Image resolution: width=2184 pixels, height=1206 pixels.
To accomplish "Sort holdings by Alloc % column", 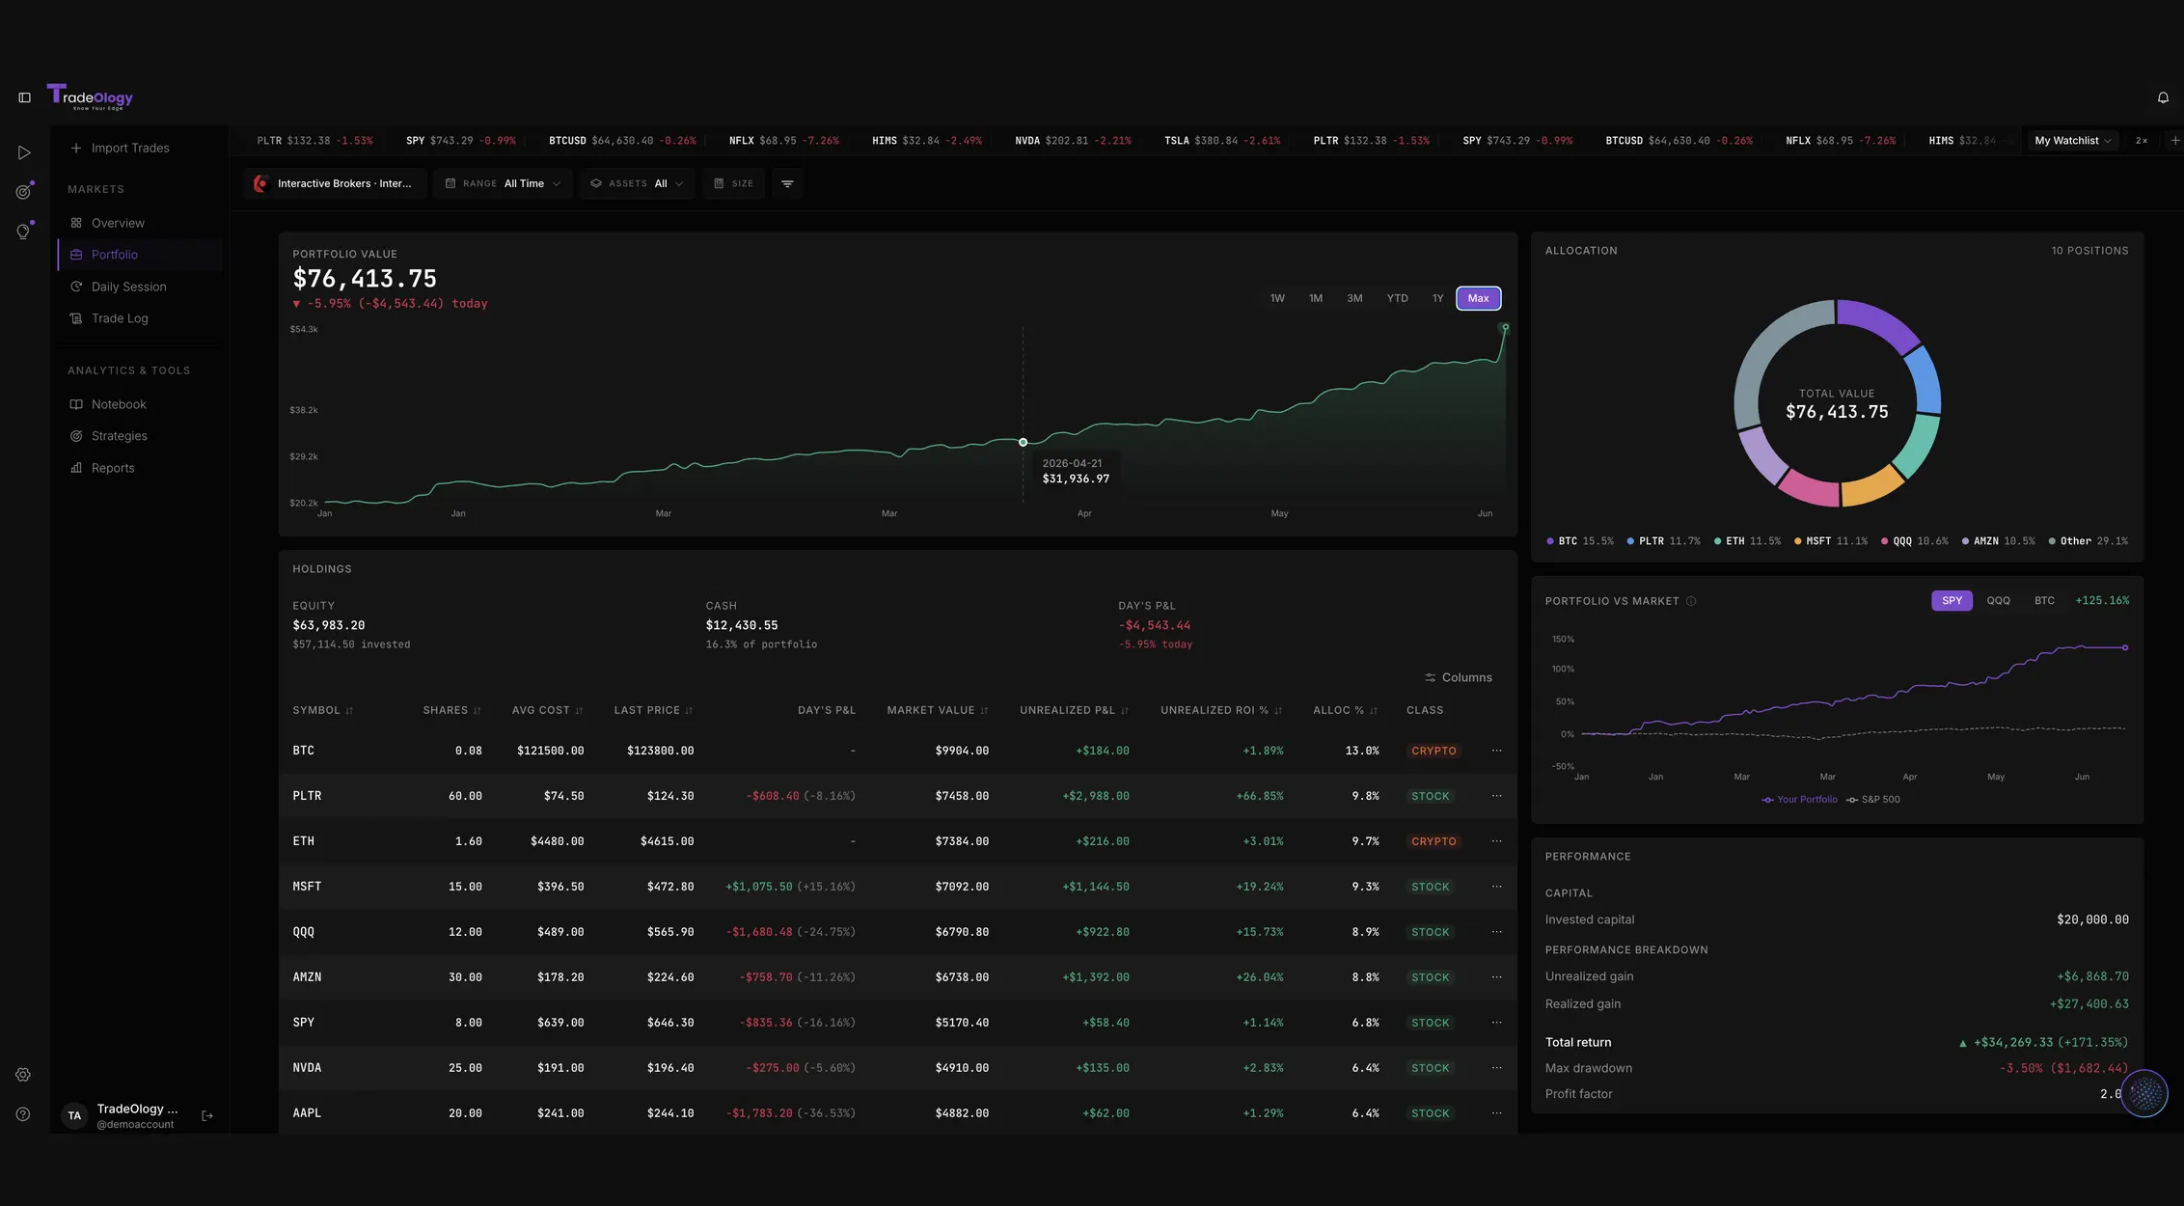I will [1346, 710].
